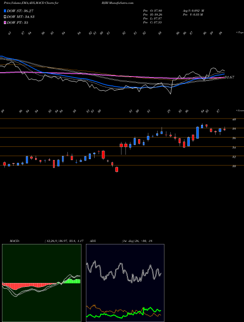Click the tall blue candlestick near price 38
Image resolution: width=244 pixels, height=322 pixels.
click(198, 133)
